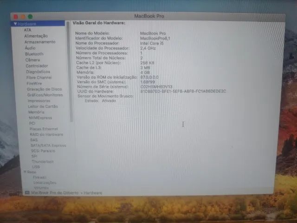Open Diagnósticos in the sidebar
The image size is (297, 223).
coord(38,72)
